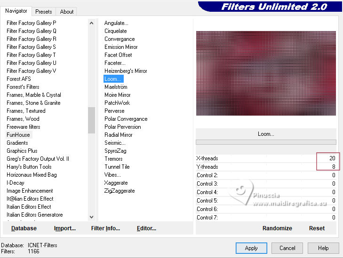Select the highlighted Loom... filter

click(113, 79)
